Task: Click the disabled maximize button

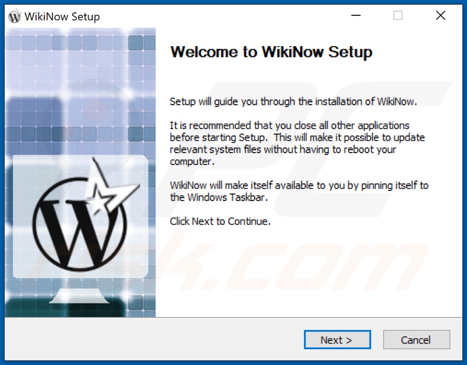Action: (398, 15)
